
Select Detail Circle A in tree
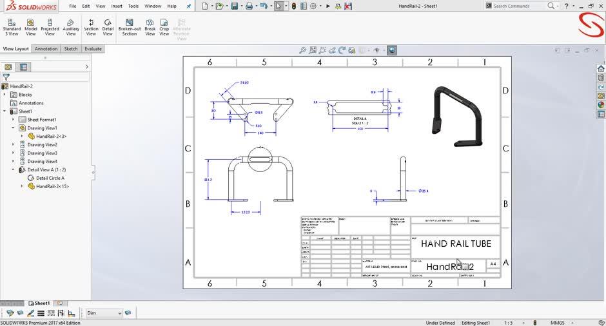pos(50,178)
